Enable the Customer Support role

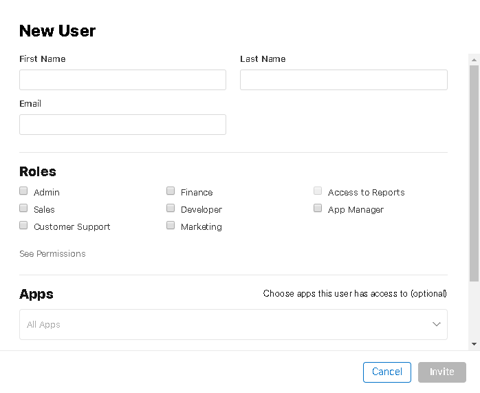point(23,226)
